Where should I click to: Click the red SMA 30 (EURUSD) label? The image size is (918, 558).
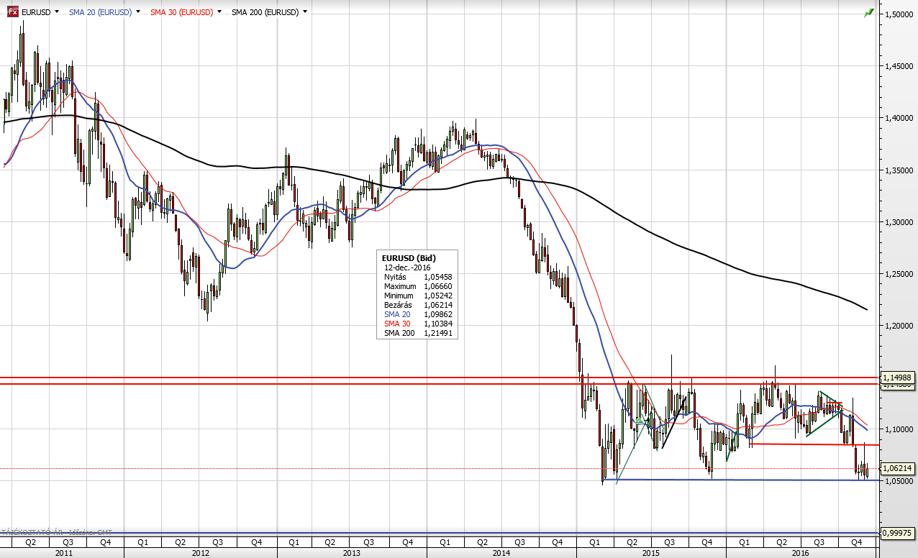181,12
